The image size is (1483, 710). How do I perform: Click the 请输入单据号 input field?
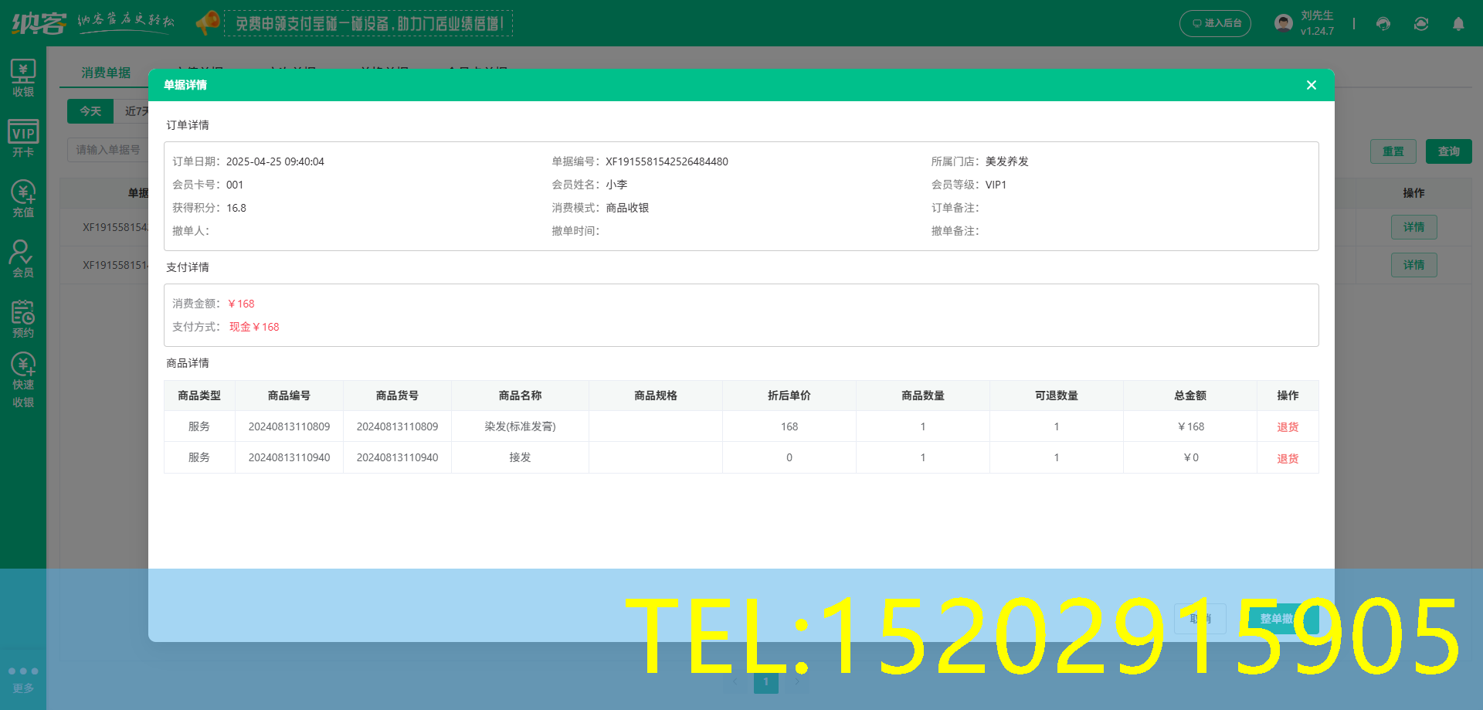(108, 150)
